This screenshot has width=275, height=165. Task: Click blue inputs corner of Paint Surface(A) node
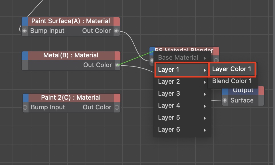tap(25, 21)
